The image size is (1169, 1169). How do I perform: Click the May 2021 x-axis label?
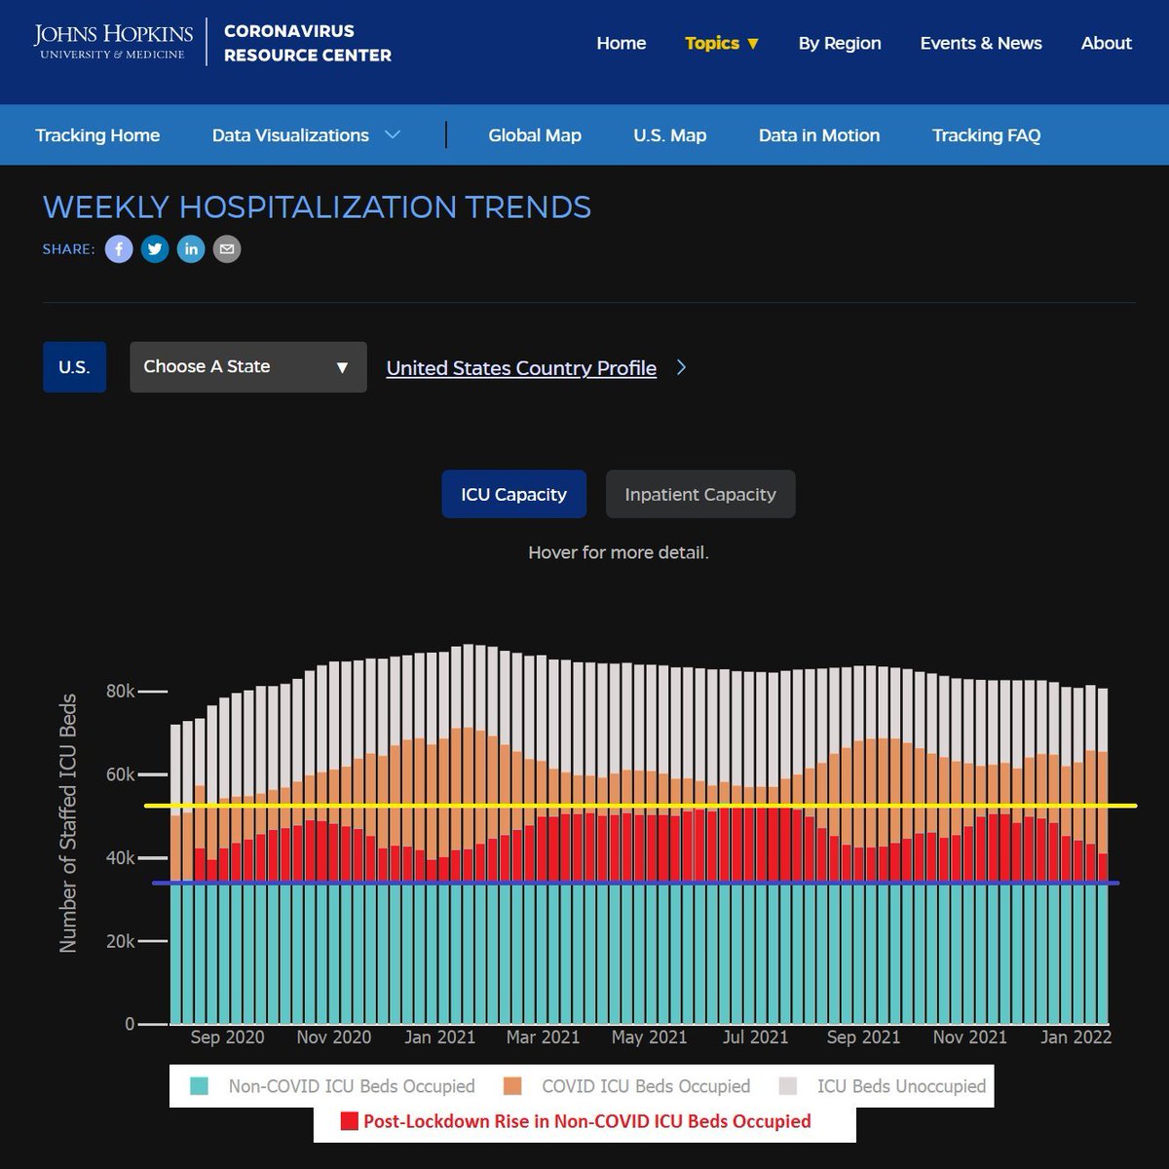click(x=649, y=1037)
